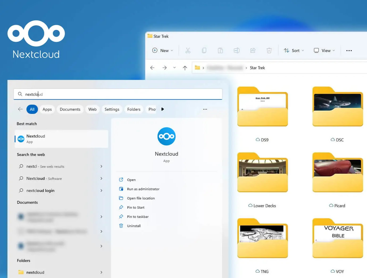Click the Paste clipboard icon
Screen dimensions: 367x278
click(220, 50)
